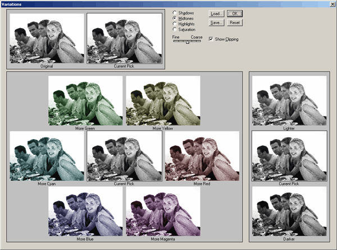Click the Save... button
Image resolution: width=337 pixels, height=250 pixels.
(216, 23)
